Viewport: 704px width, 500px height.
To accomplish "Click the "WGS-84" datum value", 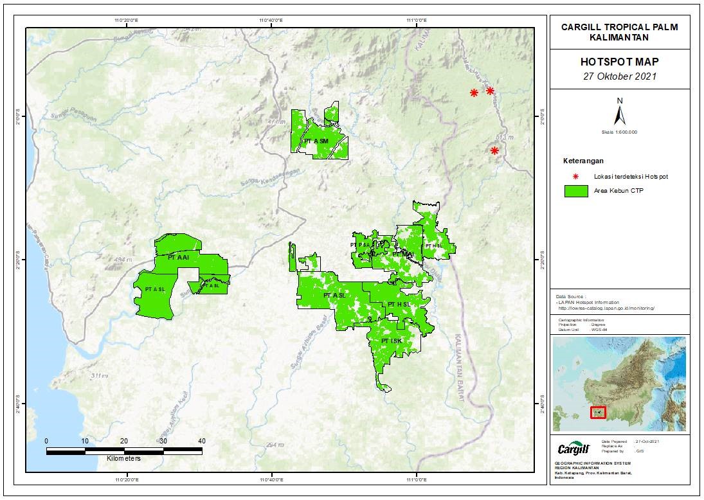I will point(600,330).
